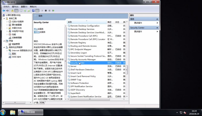Click the Back arrow toolbar icon
Viewport: 202px width, 116px height.
click(x=4, y=11)
